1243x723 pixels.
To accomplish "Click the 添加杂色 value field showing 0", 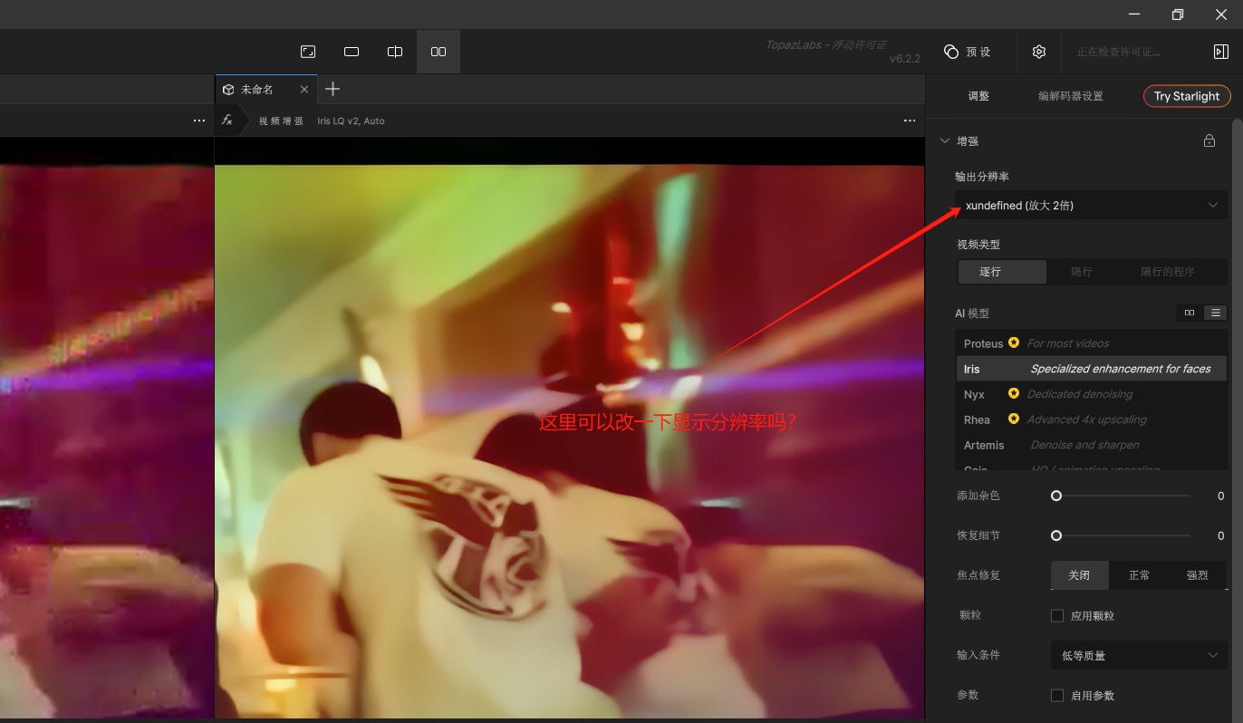I will 1220,496.
